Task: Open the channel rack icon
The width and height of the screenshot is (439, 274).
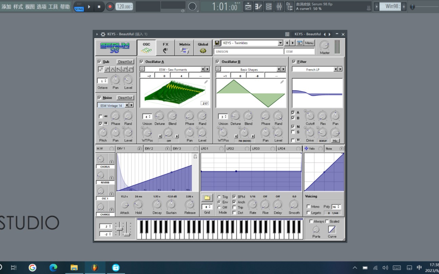Action: (269, 6)
